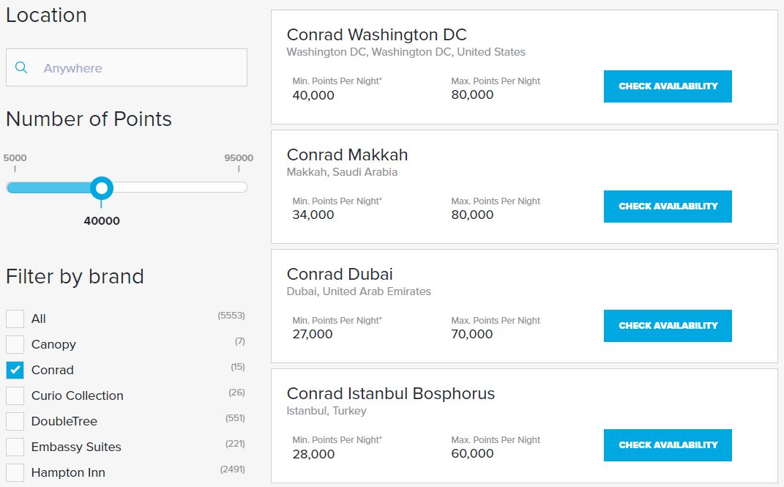Select the Embassy Suites checkbox
Image resolution: width=784 pixels, height=487 pixels.
tap(15, 447)
